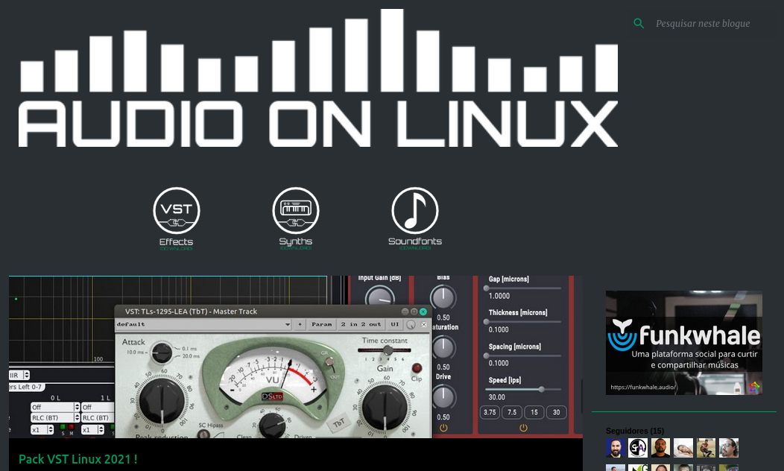The image size is (784, 471).
Task: Open the IIR dropdown
Action: point(19,375)
